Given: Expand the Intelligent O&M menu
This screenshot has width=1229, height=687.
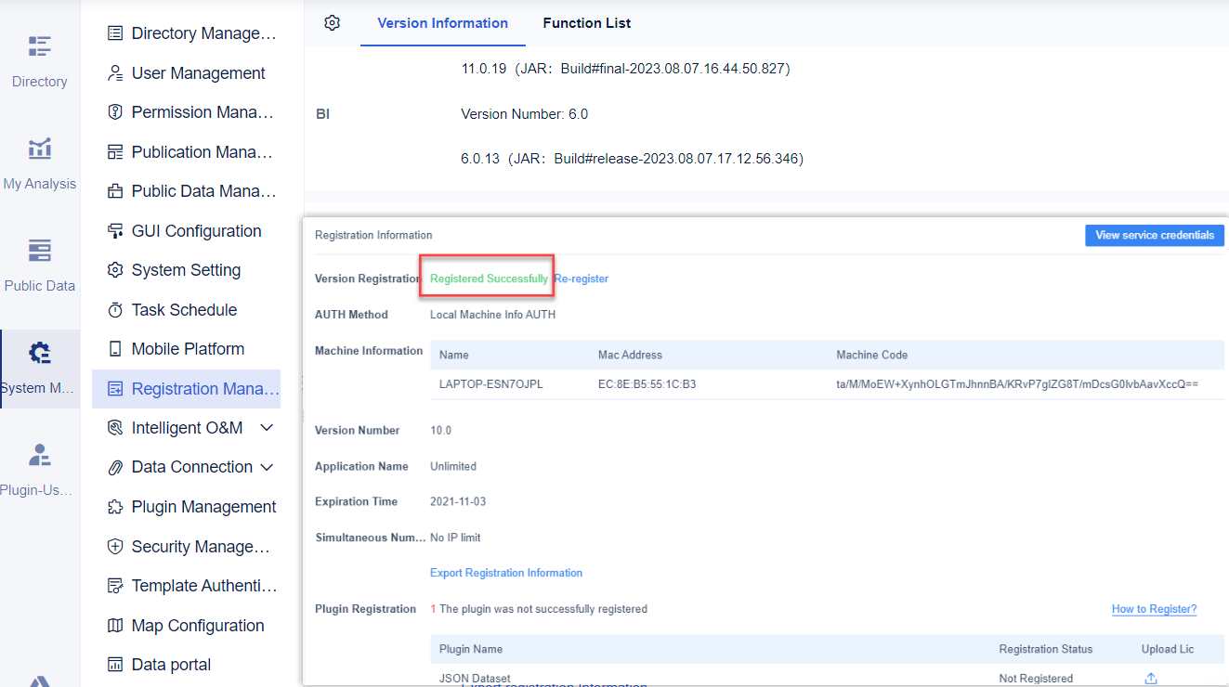Looking at the screenshot, I should coord(267,427).
